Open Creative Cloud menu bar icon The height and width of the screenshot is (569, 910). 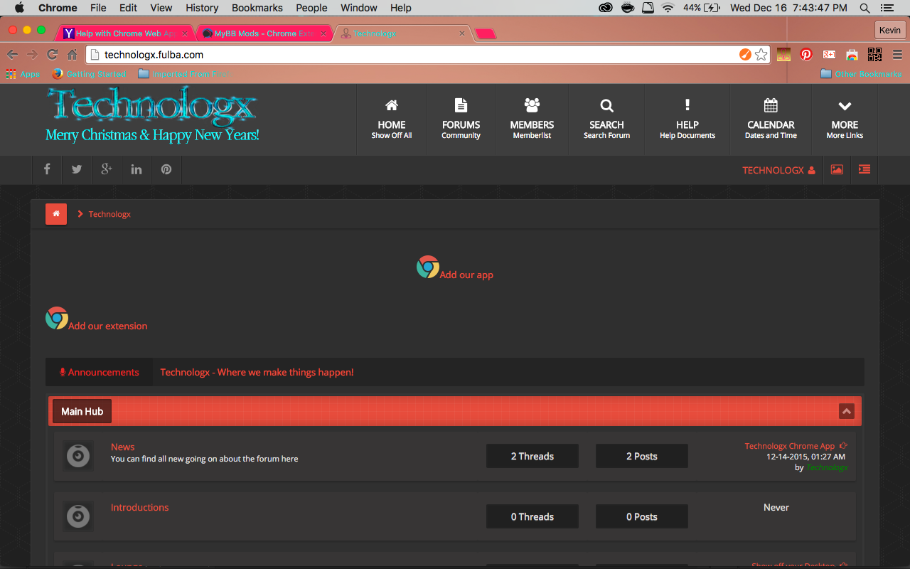tap(605, 8)
